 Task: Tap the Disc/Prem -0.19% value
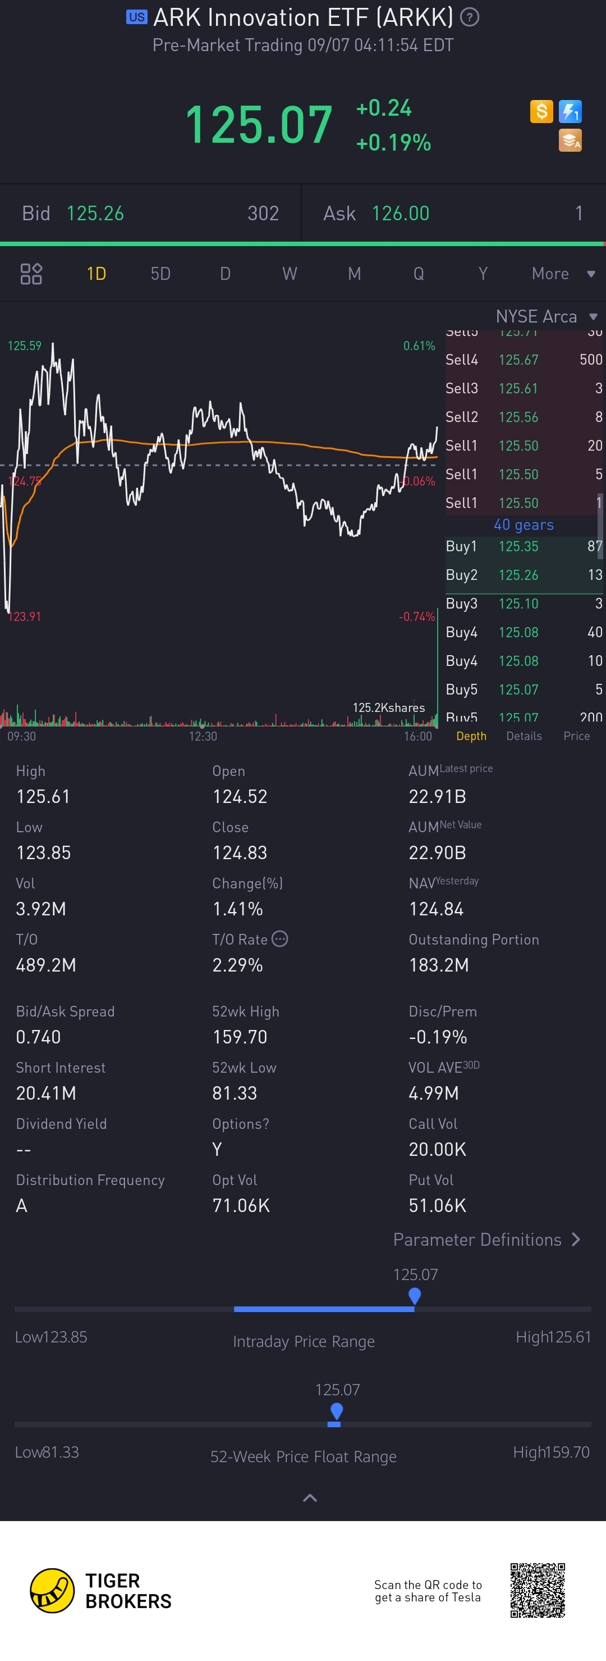coord(438,1037)
